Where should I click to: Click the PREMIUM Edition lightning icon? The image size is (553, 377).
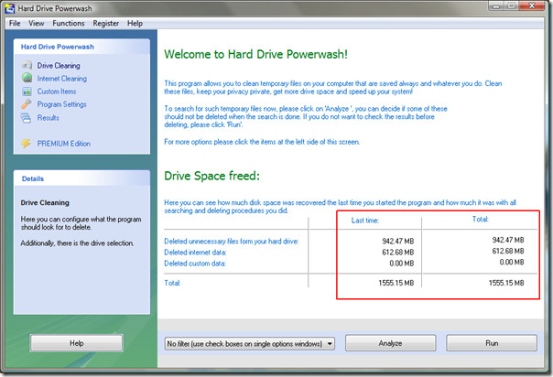point(27,144)
